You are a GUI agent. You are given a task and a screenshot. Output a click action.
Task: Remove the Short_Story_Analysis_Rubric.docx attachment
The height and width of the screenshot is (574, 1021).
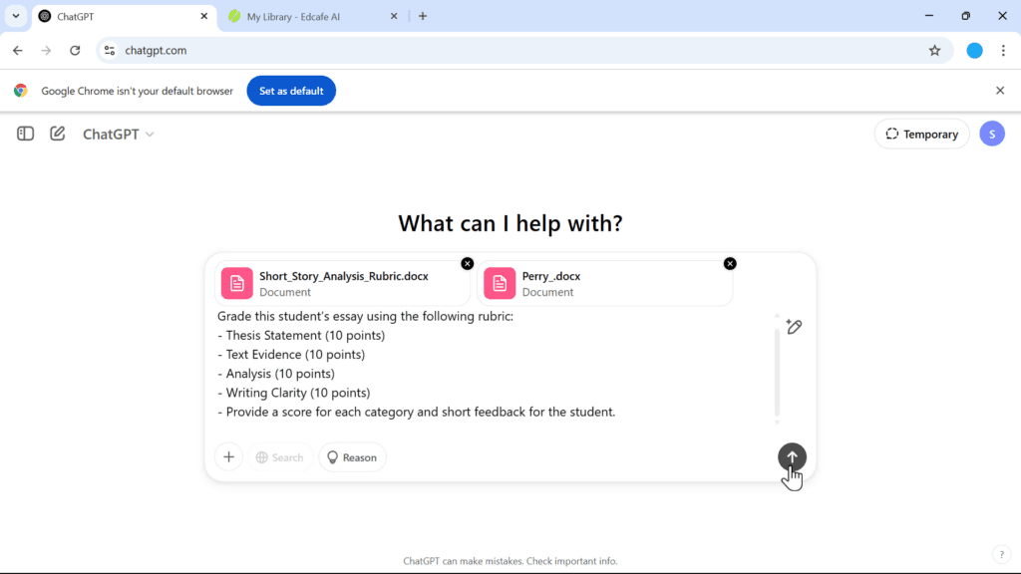pyautogui.click(x=468, y=263)
